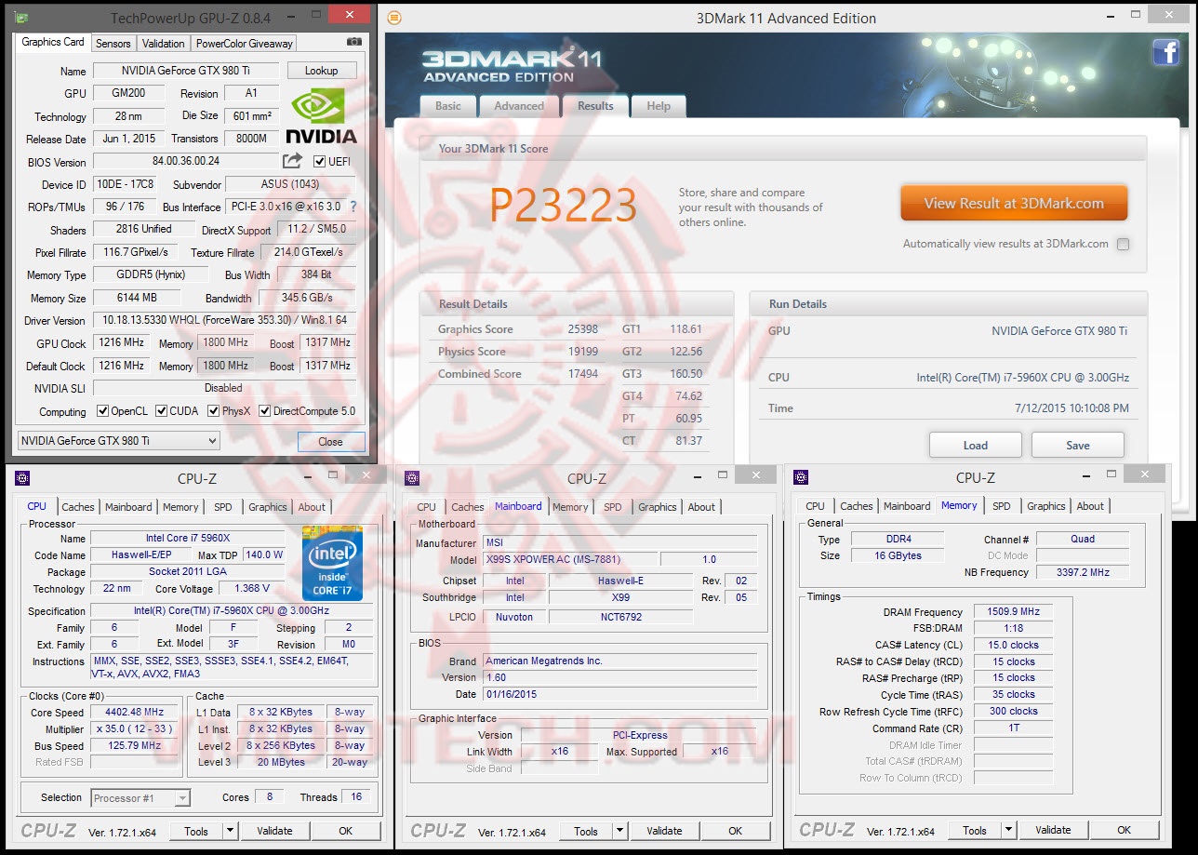
Task: Expand Tools arrow in CPU-Z Motherboard window
Action: click(620, 831)
